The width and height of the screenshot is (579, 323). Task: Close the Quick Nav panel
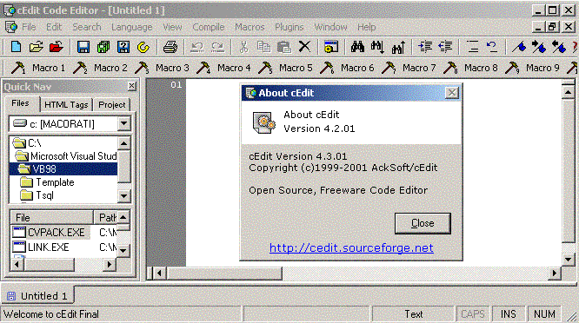(132, 86)
